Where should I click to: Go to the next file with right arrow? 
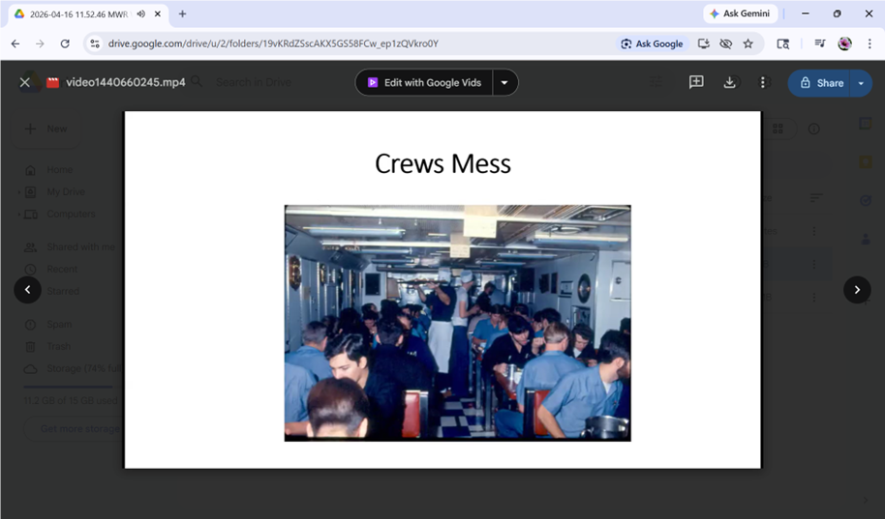[857, 290]
